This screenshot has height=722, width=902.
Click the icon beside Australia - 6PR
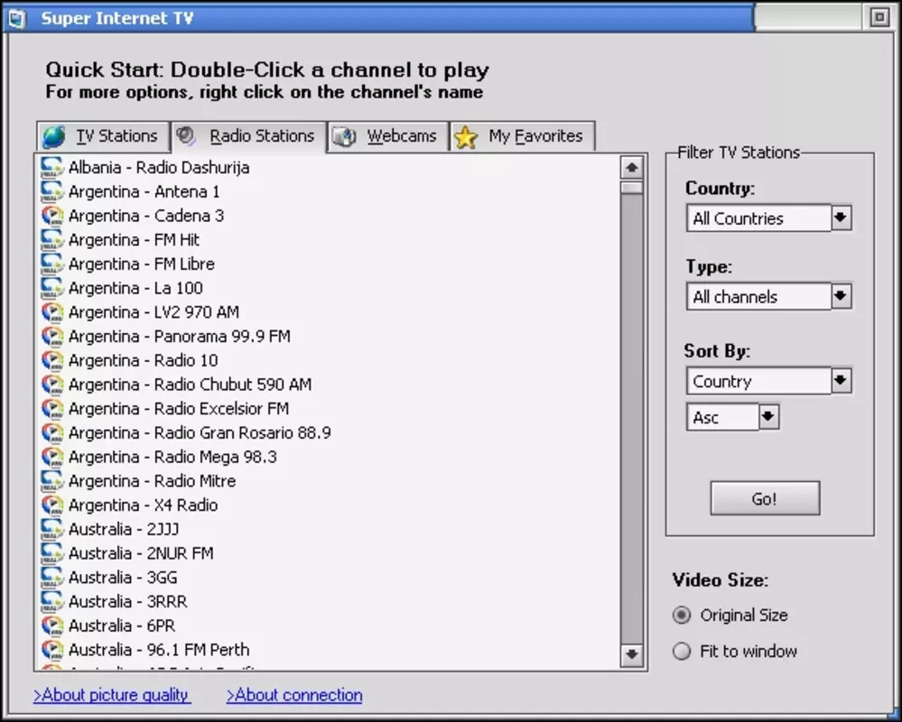[51, 626]
